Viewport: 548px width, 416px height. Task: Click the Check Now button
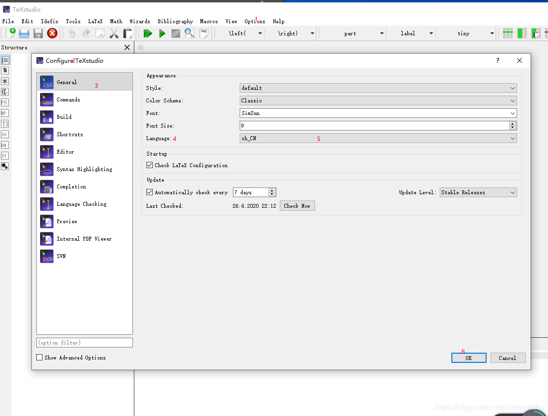pos(297,206)
